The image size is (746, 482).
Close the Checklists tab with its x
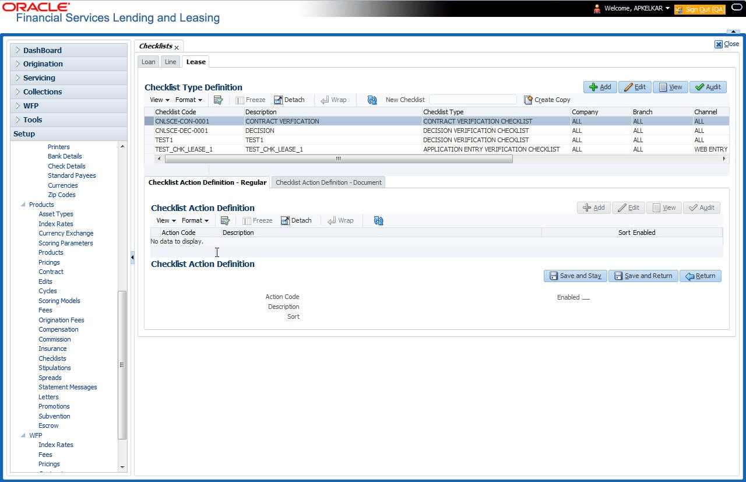177,47
